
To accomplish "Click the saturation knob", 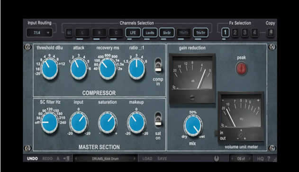I will [x=108, y=123].
